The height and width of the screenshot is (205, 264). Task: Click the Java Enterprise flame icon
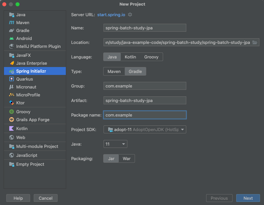pos(12,63)
